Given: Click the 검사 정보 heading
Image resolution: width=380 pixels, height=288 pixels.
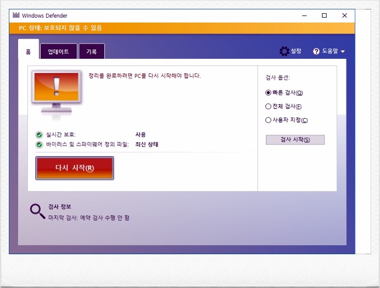Looking at the screenshot, I should [60, 207].
